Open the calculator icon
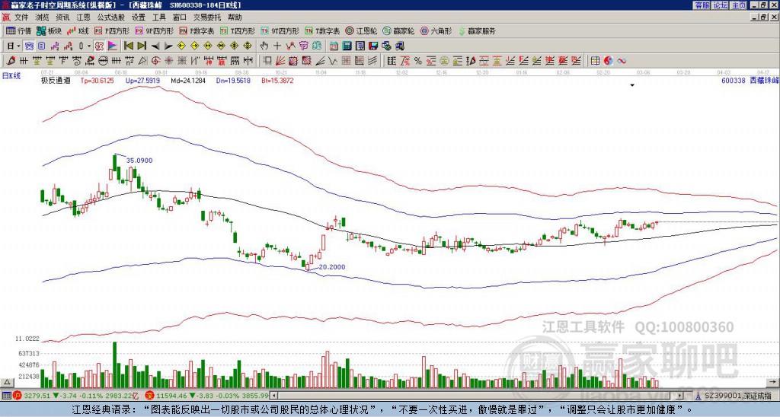780x417 pixels. [347, 46]
